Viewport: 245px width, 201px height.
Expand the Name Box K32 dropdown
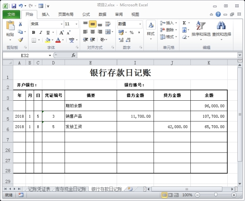pyautogui.click(x=50, y=55)
